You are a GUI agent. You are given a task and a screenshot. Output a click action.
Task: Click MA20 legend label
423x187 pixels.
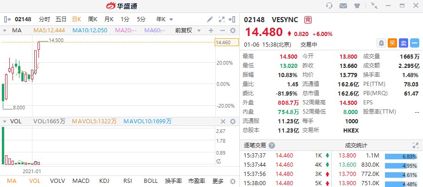(x=126, y=30)
